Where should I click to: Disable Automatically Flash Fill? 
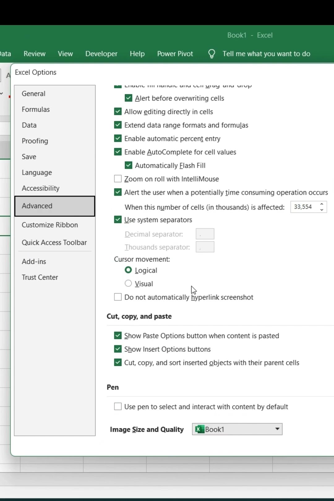pos(128,165)
